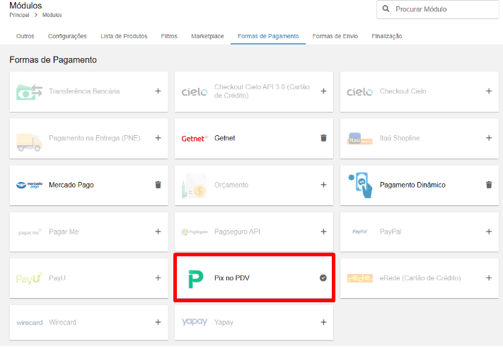This screenshot has width=503, height=349.
Task: Open Lista de Produtos tab
Action: click(124, 36)
